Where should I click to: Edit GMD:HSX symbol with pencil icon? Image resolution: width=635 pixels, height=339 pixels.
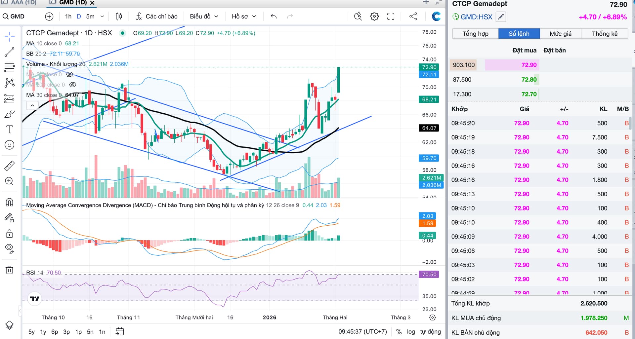(x=501, y=17)
